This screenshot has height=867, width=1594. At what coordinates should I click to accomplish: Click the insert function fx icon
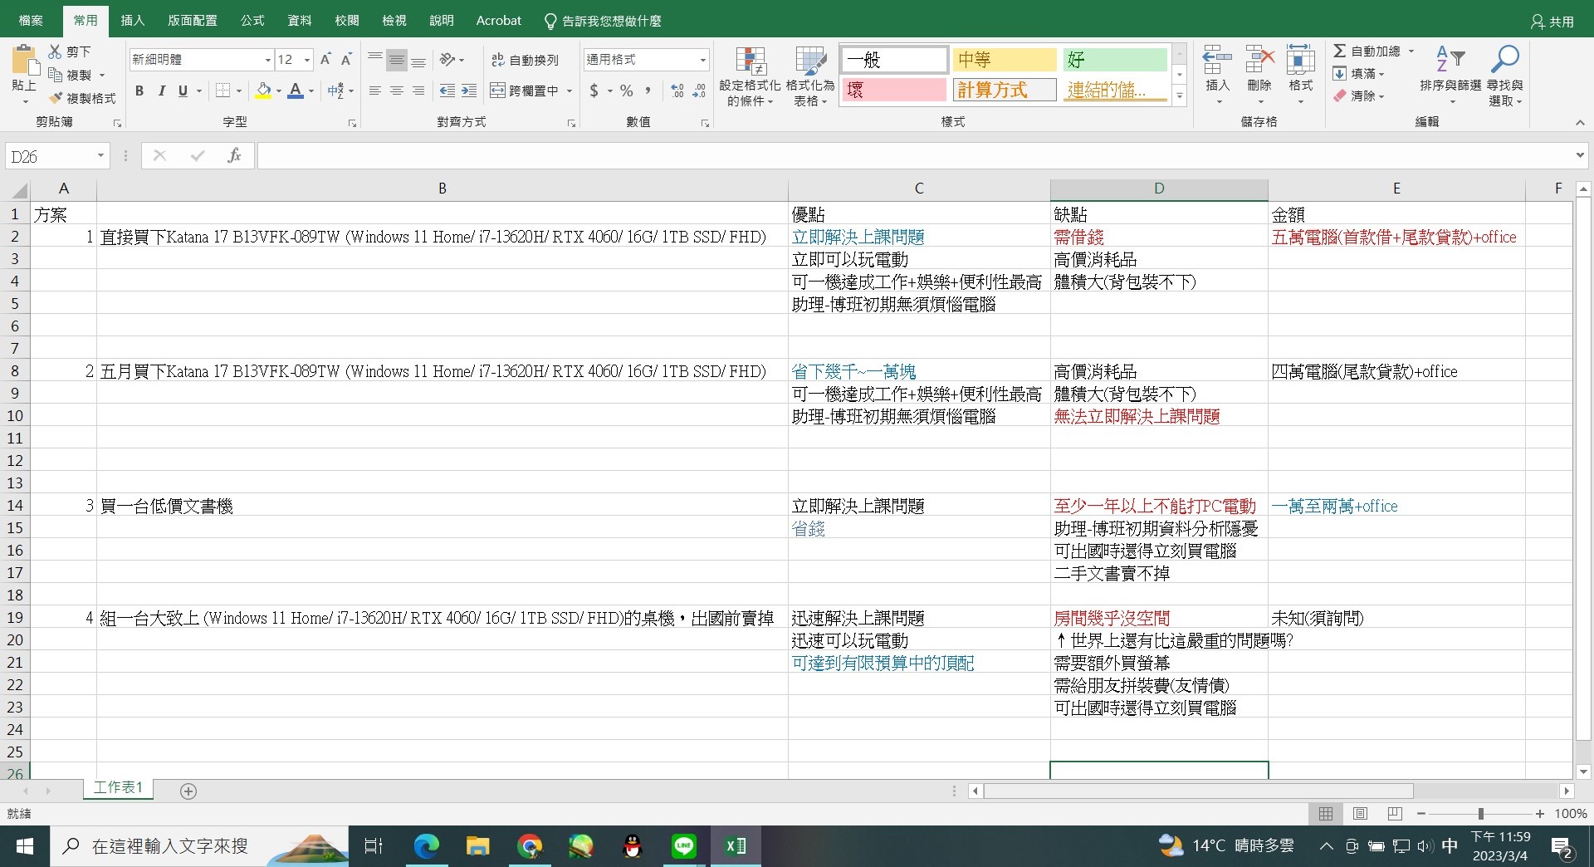[x=234, y=155]
